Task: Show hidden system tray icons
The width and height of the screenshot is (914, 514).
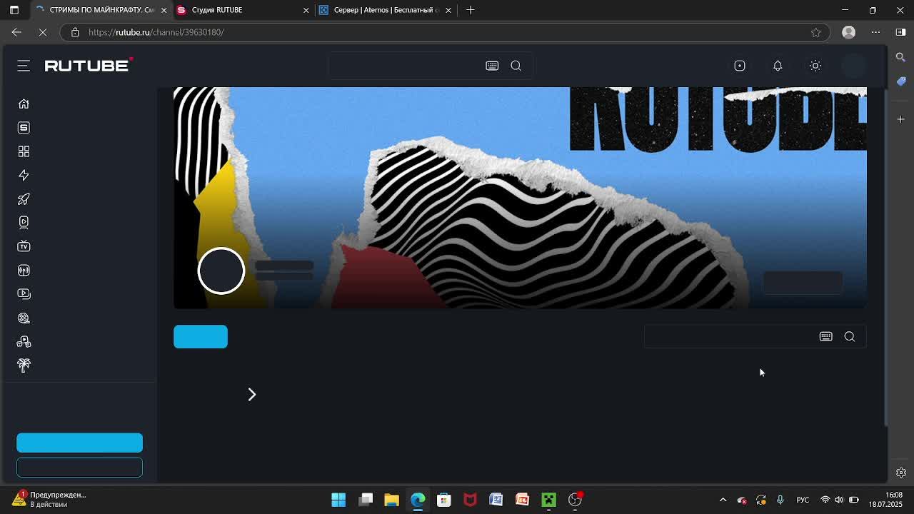Action: click(723, 500)
